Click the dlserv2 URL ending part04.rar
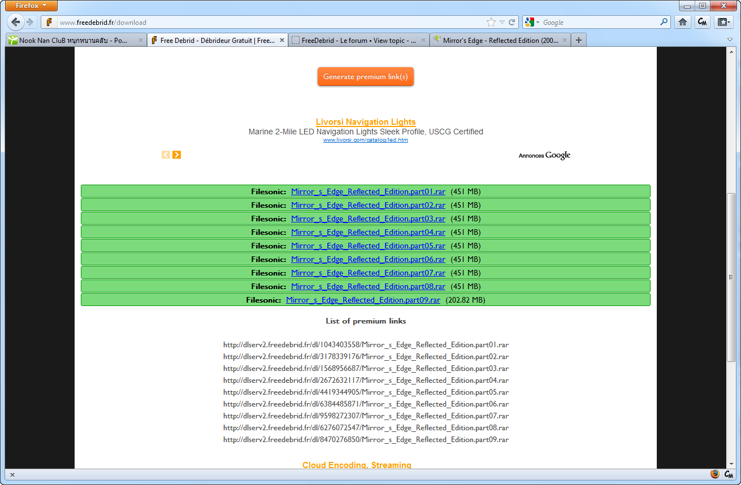 click(x=366, y=380)
